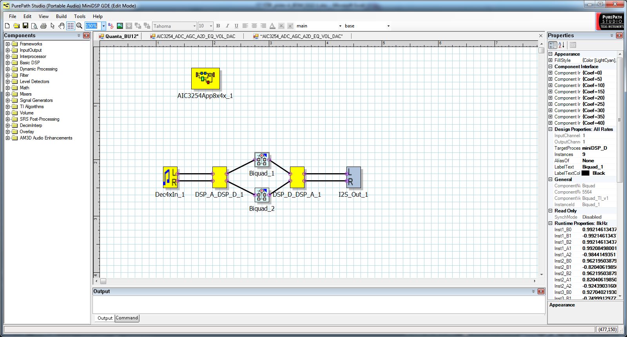
Task: Switch to the ~AIC3254_ADC_AGC_A2D_EQ_VOL_DAC* tab
Action: 298,36
